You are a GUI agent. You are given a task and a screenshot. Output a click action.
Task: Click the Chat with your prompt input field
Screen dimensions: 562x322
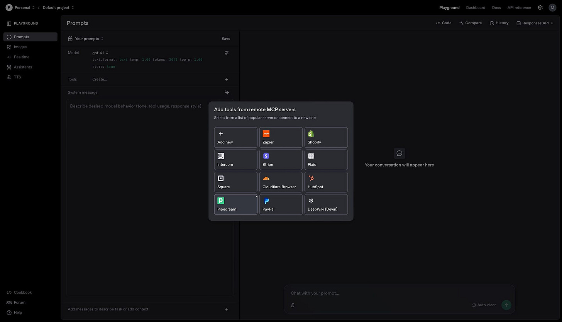[x=399, y=293]
